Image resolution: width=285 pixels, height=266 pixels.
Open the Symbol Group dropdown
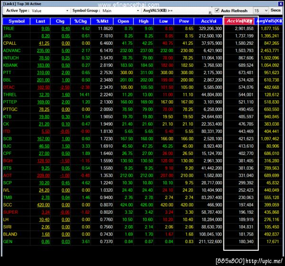point(138,11)
